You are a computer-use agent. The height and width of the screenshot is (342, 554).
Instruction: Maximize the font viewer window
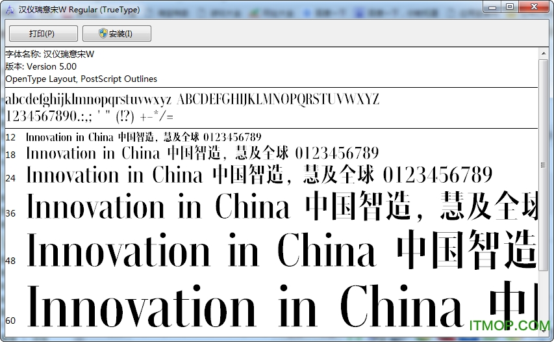tap(509, 7)
